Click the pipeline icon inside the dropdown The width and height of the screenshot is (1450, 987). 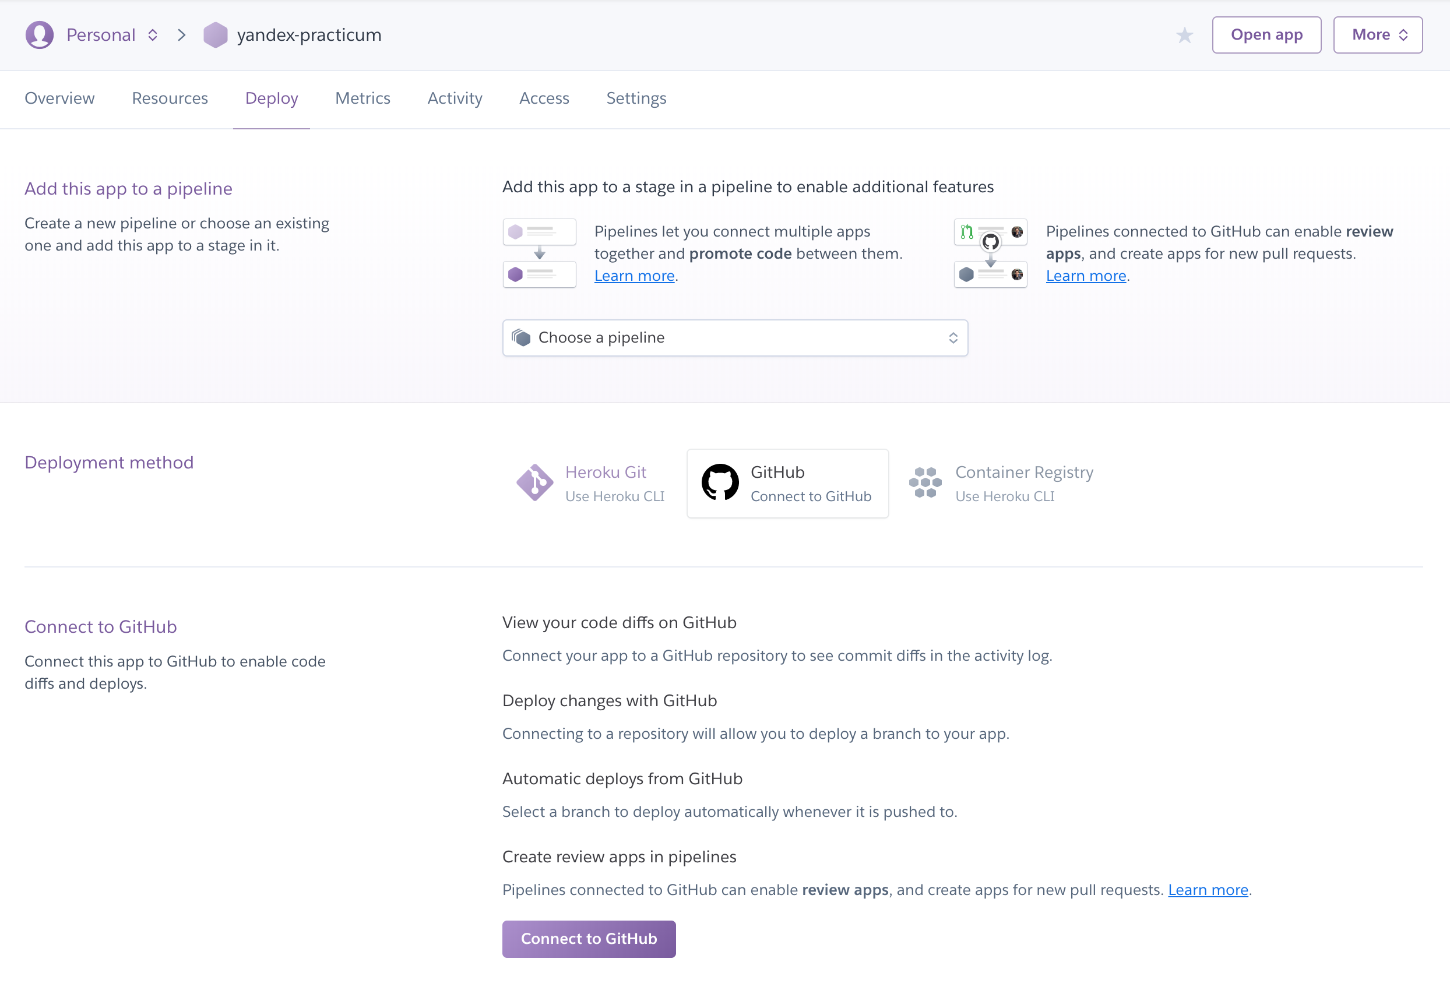tap(521, 337)
